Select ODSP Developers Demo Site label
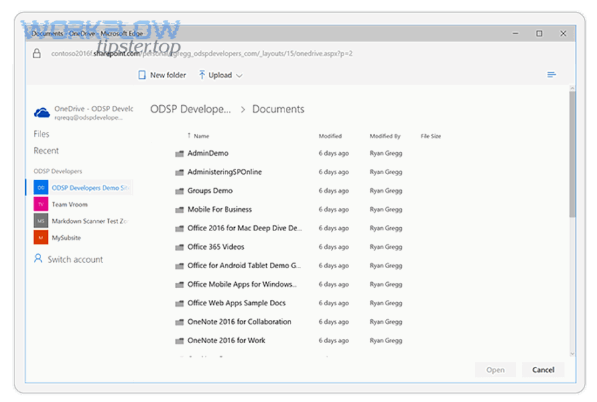 91,187
